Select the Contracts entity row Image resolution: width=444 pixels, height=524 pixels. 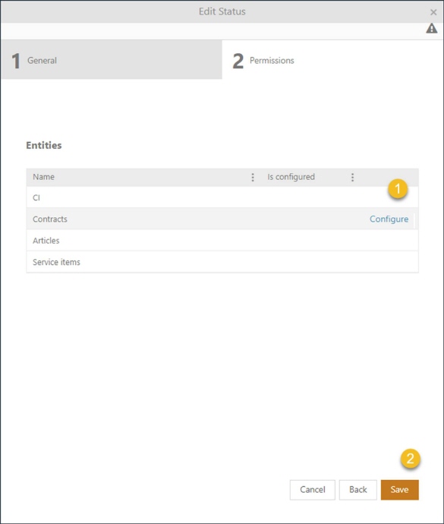coord(222,219)
